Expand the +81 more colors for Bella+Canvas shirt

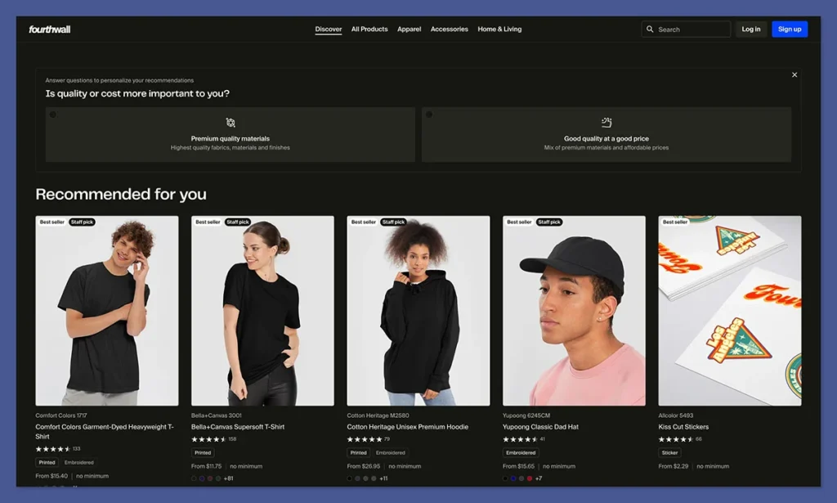click(231, 478)
